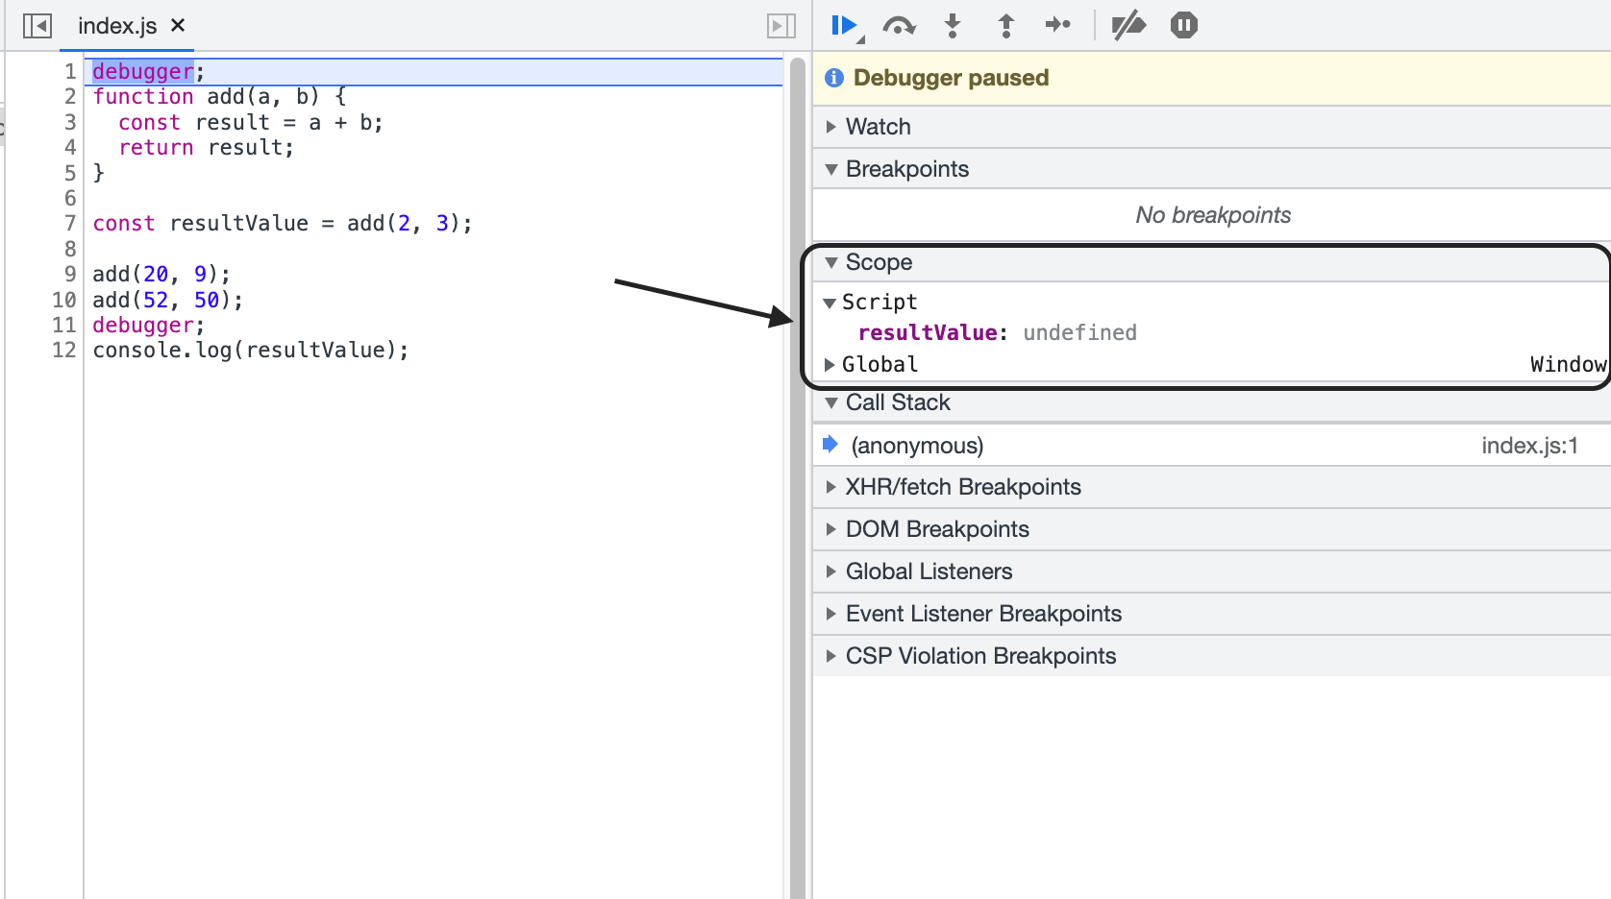The width and height of the screenshot is (1611, 899).
Task: Expand the Watch section
Action: (x=1212, y=127)
